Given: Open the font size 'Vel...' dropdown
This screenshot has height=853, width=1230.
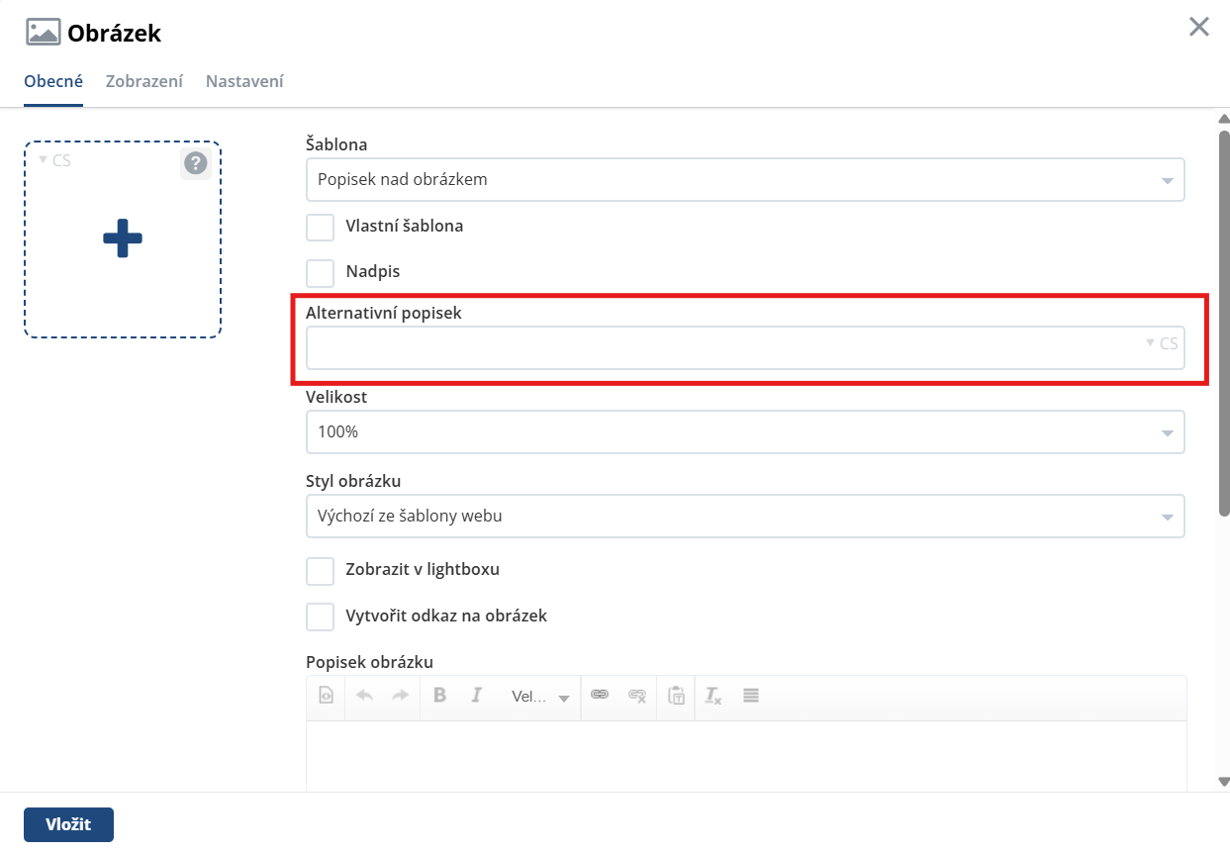Looking at the screenshot, I should (x=539, y=696).
